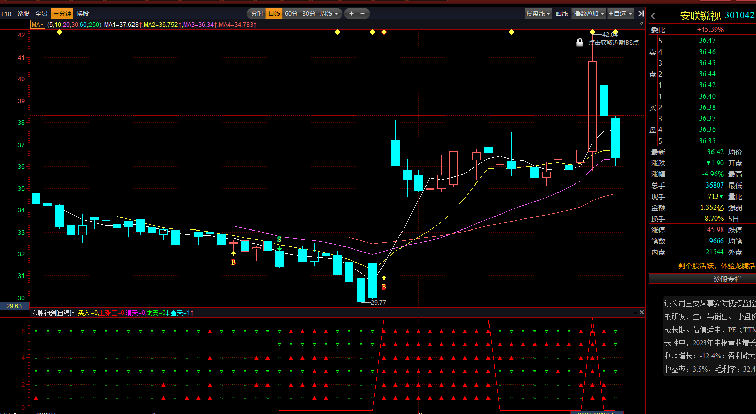Switch to the 全景 panorama view
The width and height of the screenshot is (756, 414).
pos(41,14)
